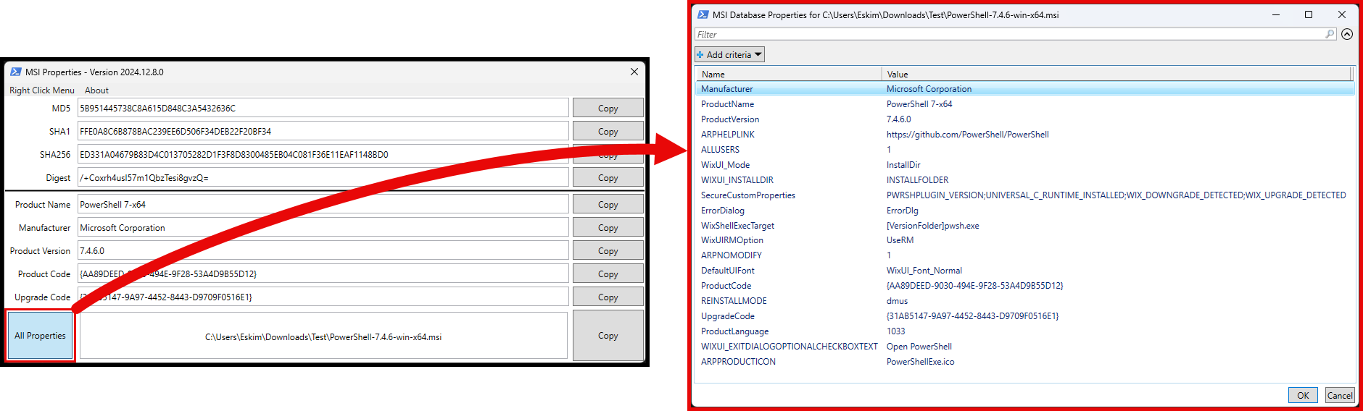1363x411 pixels.
Task: Click the Copy button for MD5 hash
Action: 608,108
